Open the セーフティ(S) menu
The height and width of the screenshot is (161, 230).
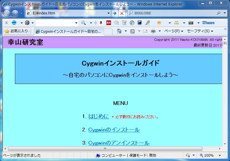coord(200,31)
